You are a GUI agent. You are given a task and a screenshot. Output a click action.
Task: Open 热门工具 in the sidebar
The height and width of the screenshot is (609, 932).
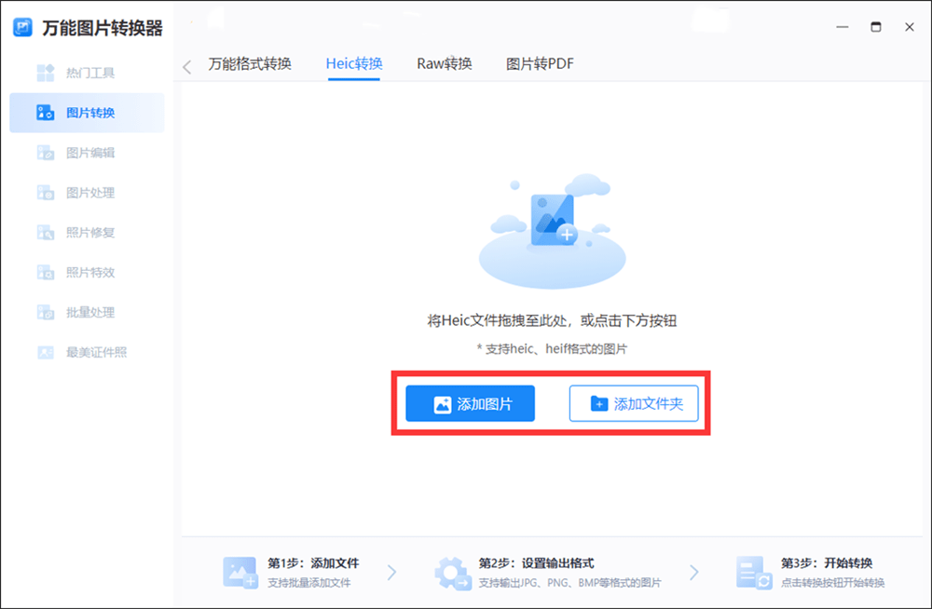87,73
